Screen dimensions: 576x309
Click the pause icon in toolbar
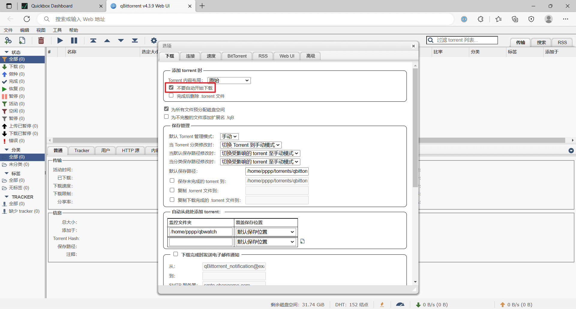point(74,40)
